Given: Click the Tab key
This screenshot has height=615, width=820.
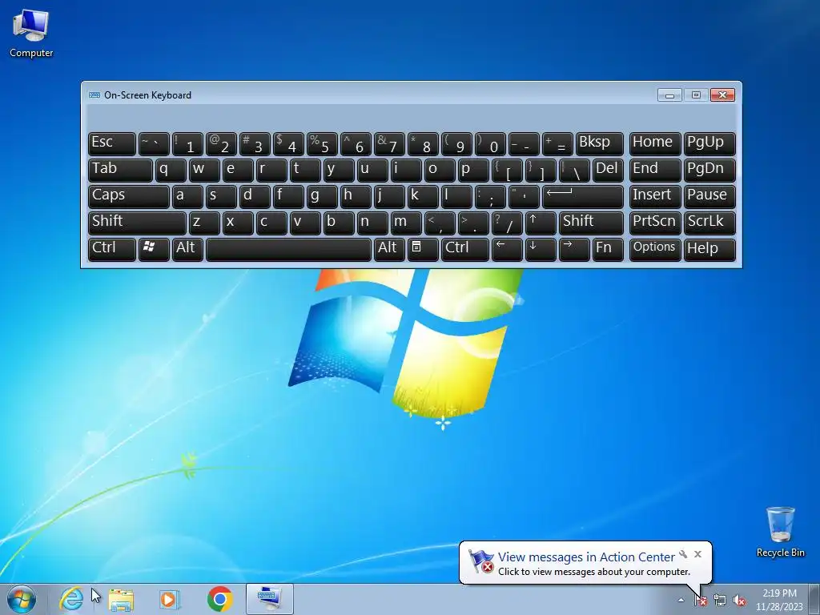Looking at the screenshot, I should pos(120,170).
